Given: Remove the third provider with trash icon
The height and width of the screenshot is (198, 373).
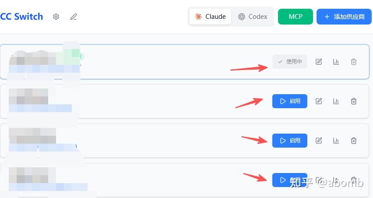Looking at the screenshot, I should point(354,141).
